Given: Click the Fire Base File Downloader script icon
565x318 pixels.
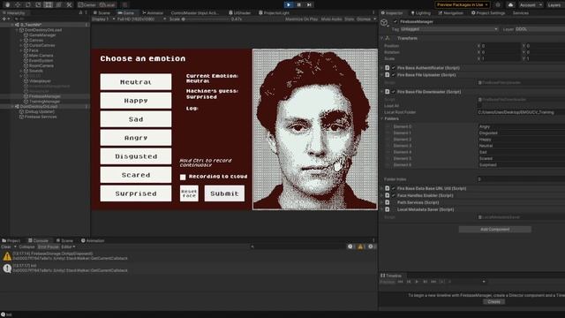Looking at the screenshot, I should 388,92.
